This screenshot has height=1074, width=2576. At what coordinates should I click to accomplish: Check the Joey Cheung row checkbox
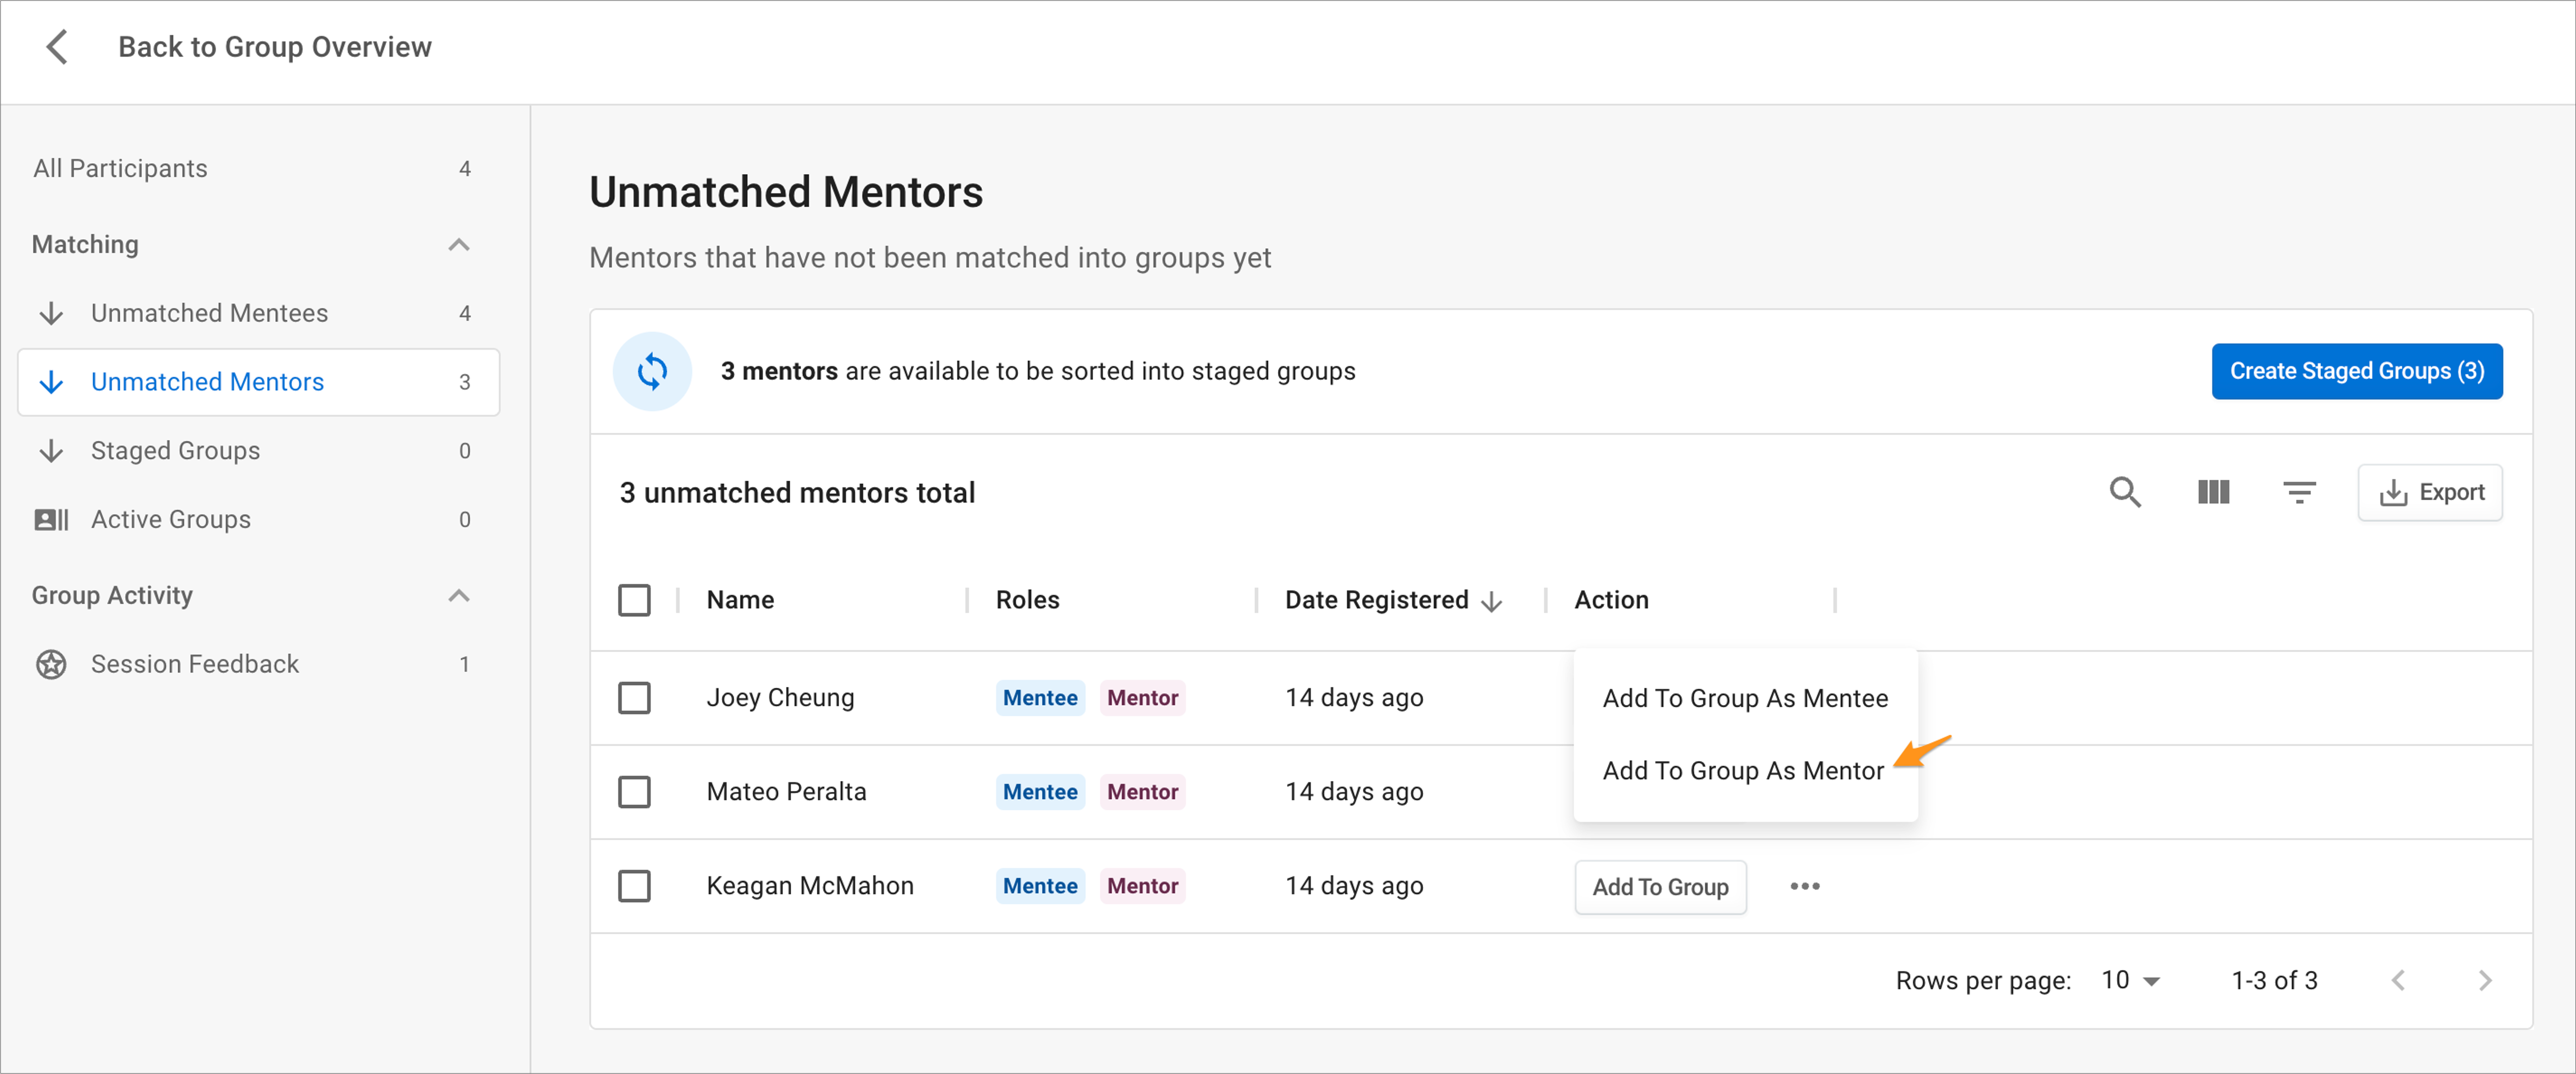click(634, 698)
